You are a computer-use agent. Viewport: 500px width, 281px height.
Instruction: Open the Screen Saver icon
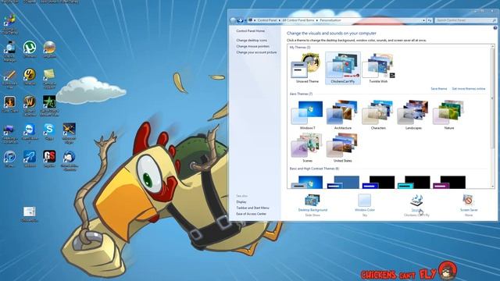[469, 200]
